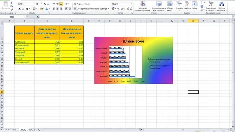Select the Format Painter brush icon
The width and height of the screenshot is (235, 132).
tap(12, 10)
